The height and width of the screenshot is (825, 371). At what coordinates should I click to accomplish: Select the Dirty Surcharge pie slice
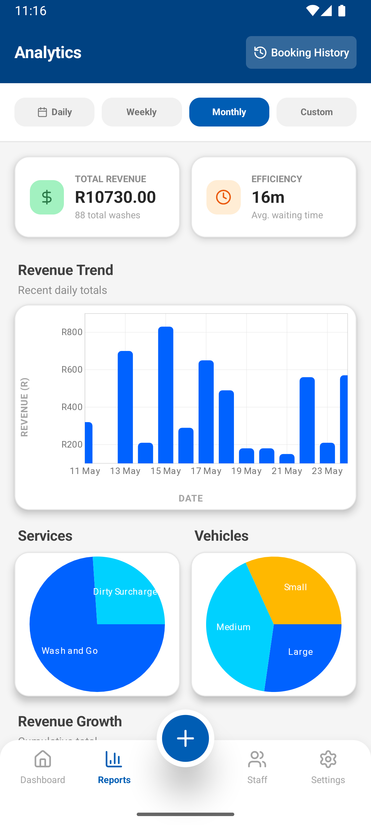tap(127, 595)
